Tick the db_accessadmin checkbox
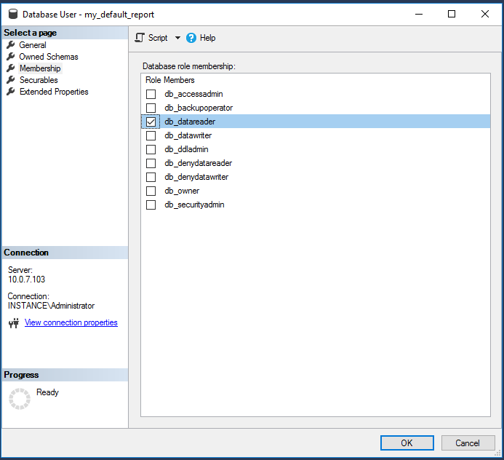The width and height of the screenshot is (504, 460). [151, 95]
